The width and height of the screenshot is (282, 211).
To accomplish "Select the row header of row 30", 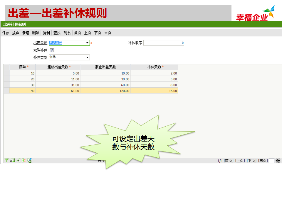I will tap(6, 85).
